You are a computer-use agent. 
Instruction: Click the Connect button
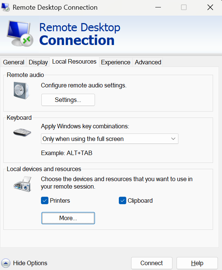(x=152, y=263)
